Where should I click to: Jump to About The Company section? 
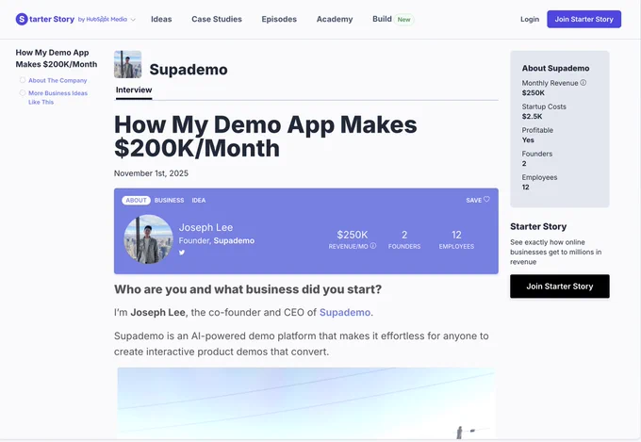(x=58, y=80)
